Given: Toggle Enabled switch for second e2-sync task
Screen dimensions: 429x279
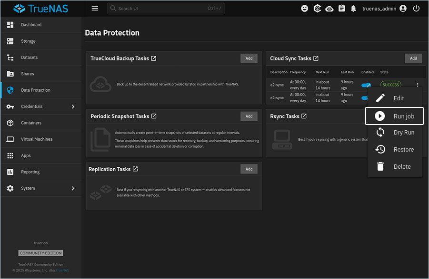Looking at the screenshot, I should coord(364,98).
